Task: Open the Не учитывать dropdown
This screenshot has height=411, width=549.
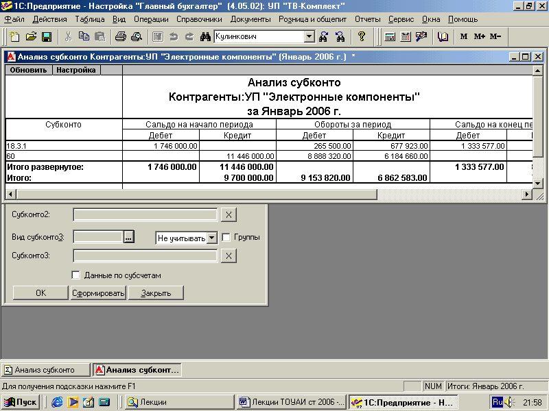Action: pyautogui.click(x=211, y=238)
